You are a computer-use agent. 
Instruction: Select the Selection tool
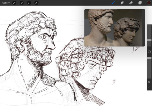[29, 3]
